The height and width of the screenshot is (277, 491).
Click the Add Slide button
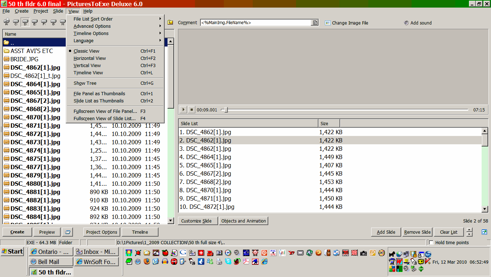(x=386, y=232)
